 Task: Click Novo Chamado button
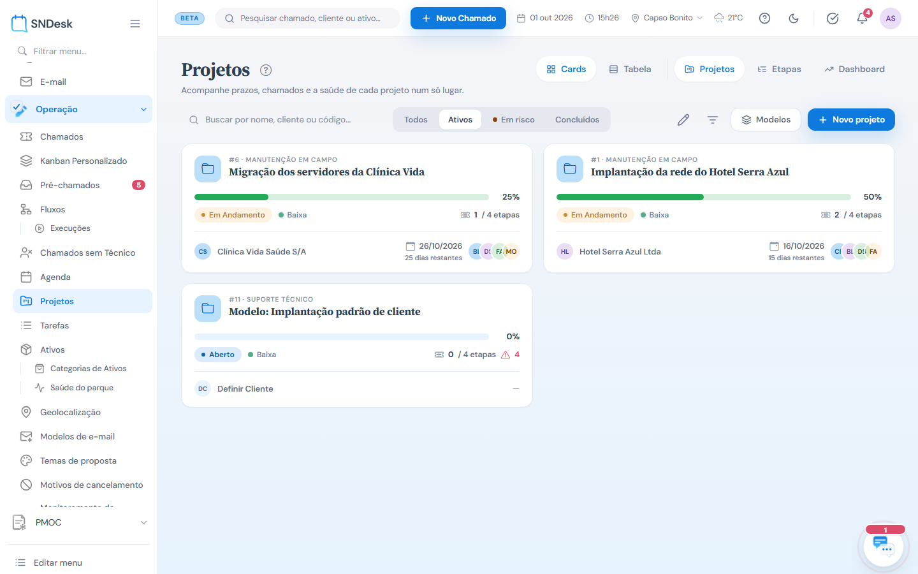pyautogui.click(x=458, y=18)
